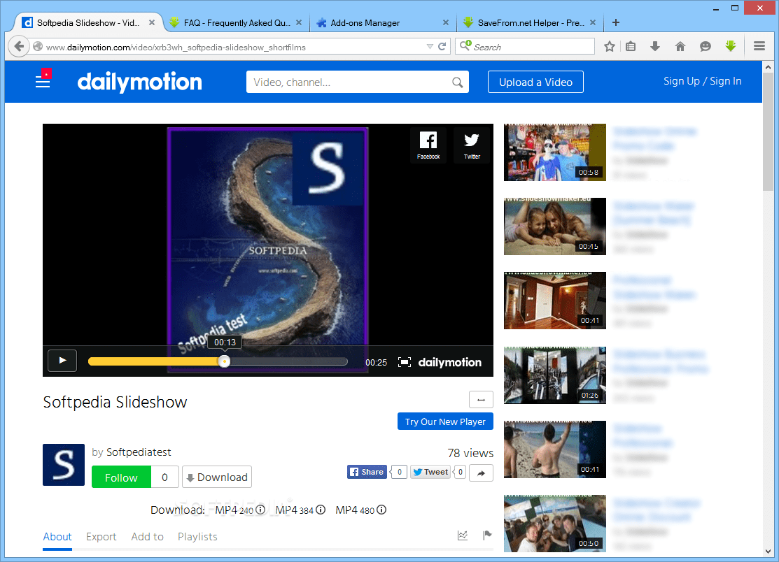
Task: Open the browser hamburger menu
Action: (759, 46)
